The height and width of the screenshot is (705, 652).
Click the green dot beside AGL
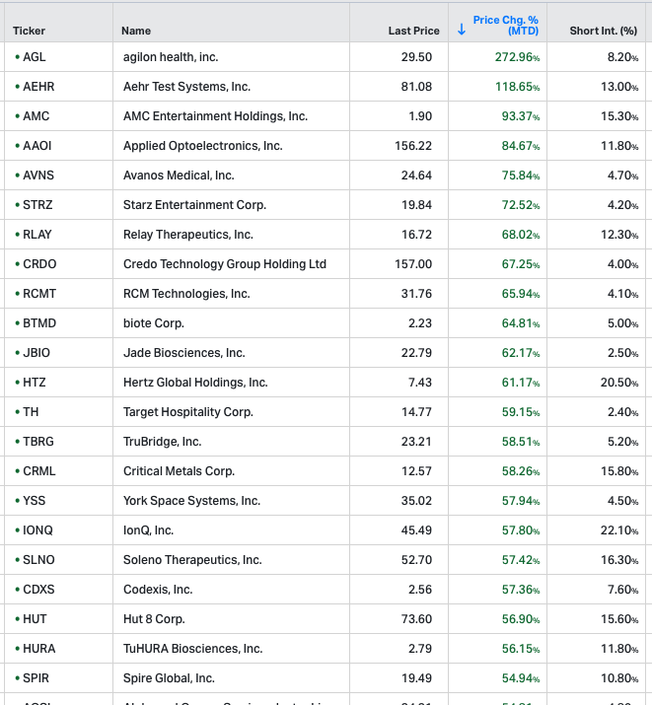(17, 57)
